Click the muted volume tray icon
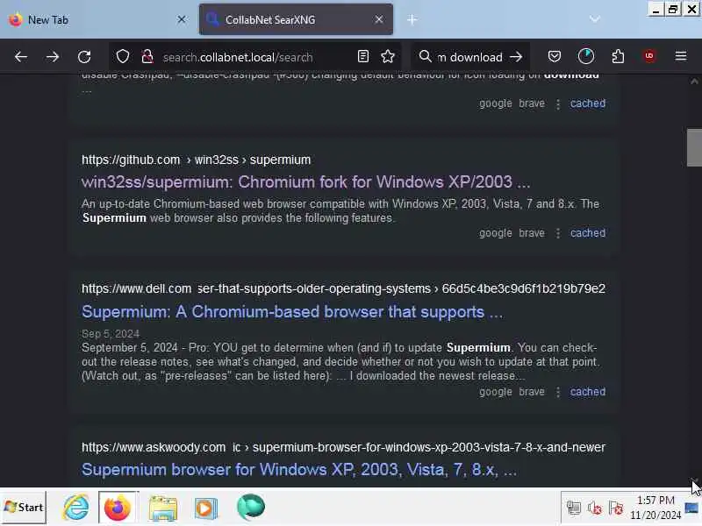The image size is (702, 526). tap(595, 508)
